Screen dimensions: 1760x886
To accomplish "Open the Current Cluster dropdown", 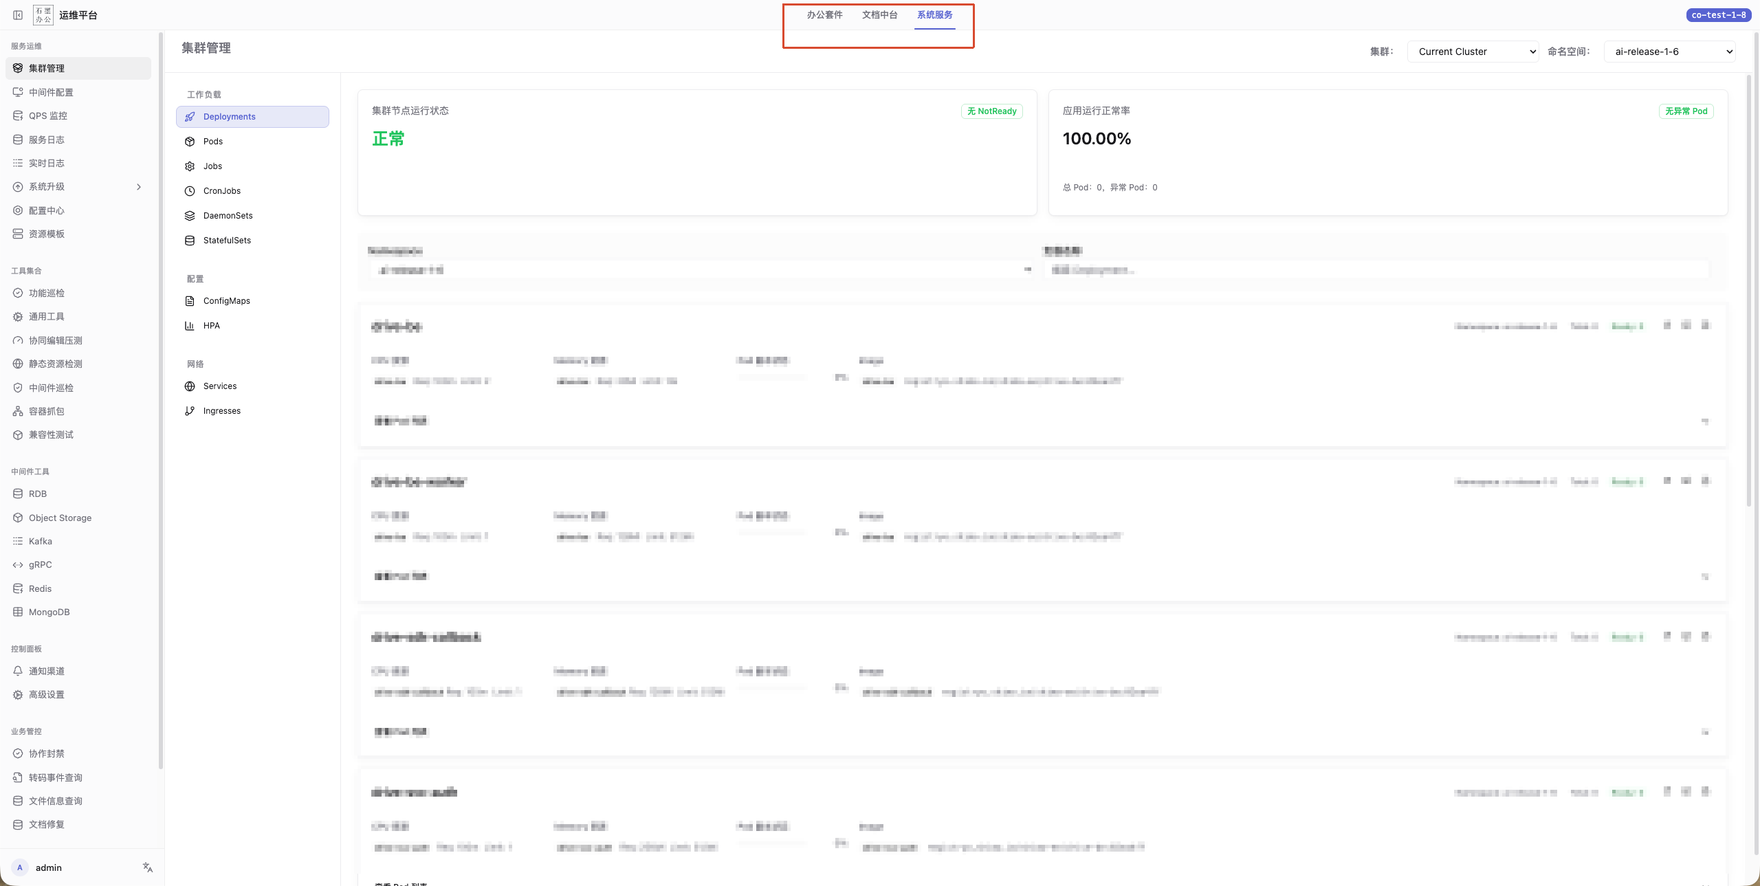I will click(1473, 52).
